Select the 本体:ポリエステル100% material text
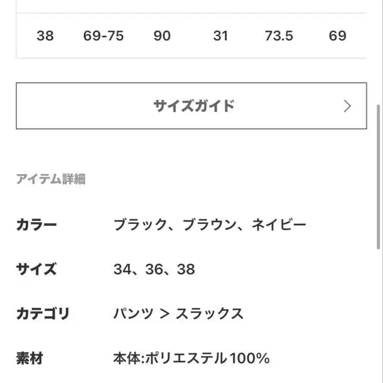 tap(192, 359)
